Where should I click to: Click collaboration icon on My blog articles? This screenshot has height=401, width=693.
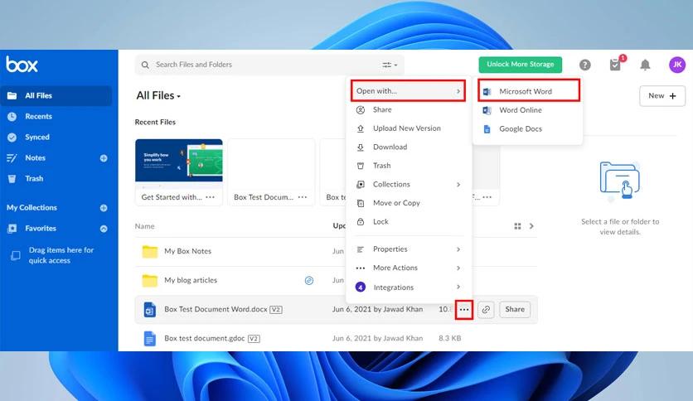pos(309,280)
